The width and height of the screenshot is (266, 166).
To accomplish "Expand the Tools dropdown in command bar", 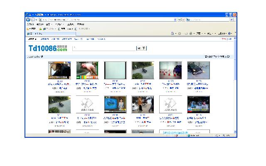I will tap(222, 34).
